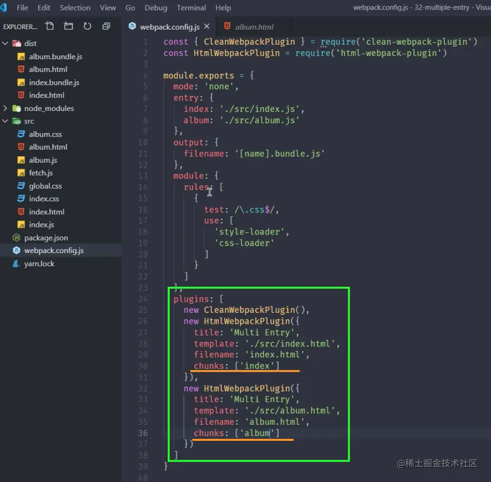Image resolution: width=491 pixels, height=482 pixels.
Task: Click the src folder icon
Action: (x=17, y=121)
